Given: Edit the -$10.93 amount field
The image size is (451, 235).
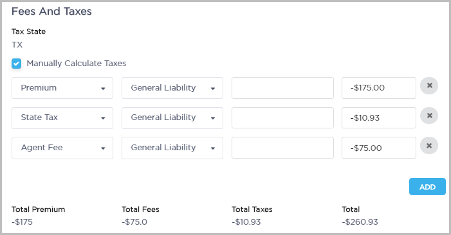Looking at the screenshot, I should coord(379,118).
